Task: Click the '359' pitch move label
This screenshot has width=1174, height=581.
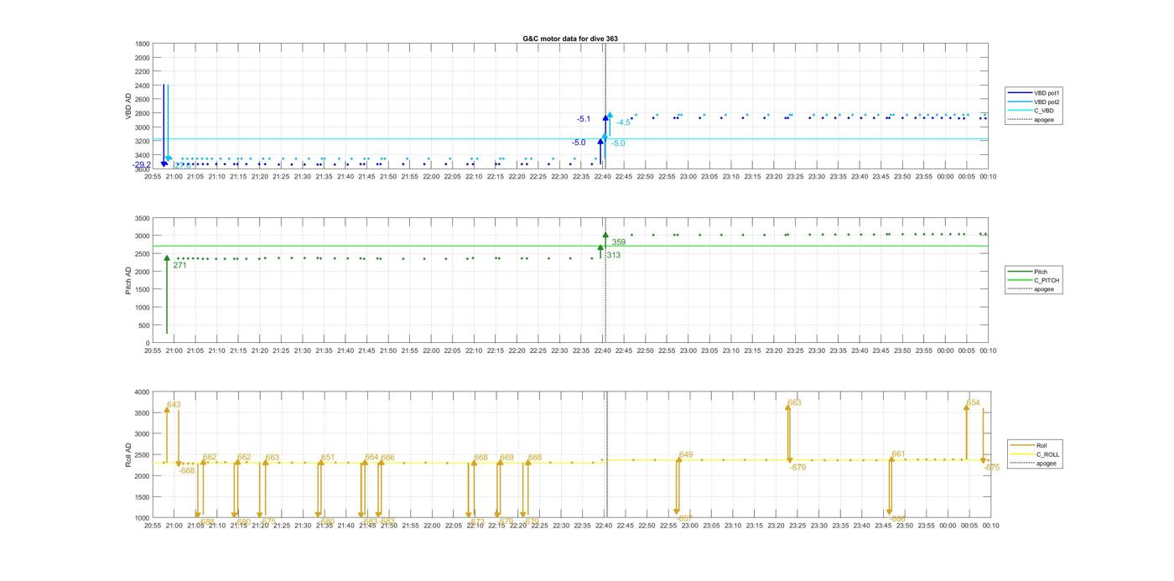Action: [x=619, y=242]
